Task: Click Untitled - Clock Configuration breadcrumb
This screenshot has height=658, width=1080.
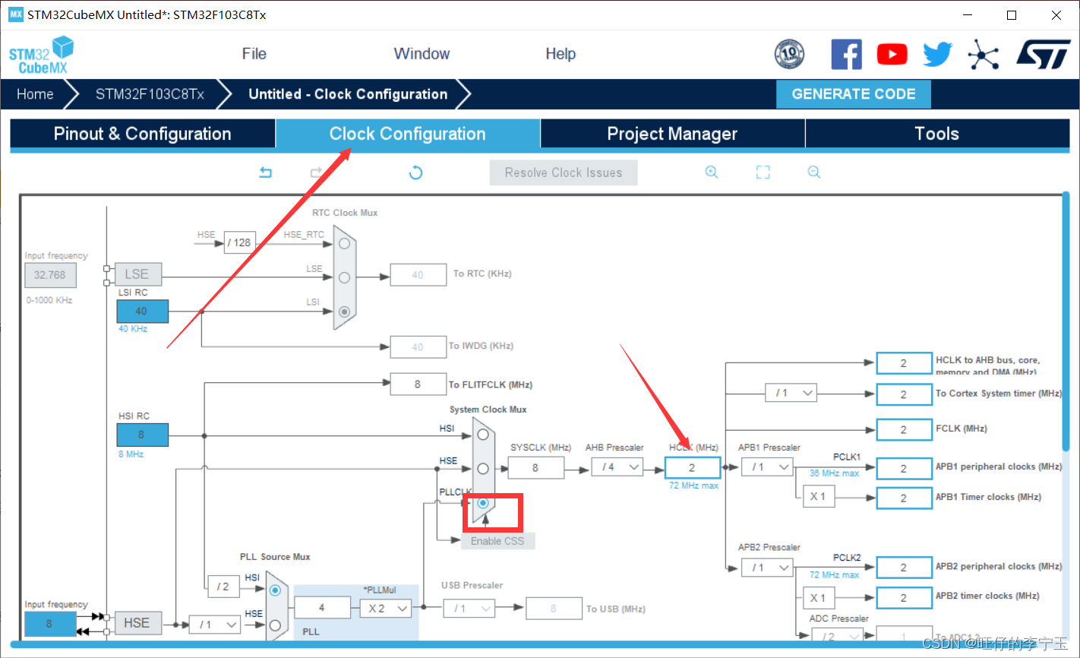Action: pyautogui.click(x=348, y=94)
